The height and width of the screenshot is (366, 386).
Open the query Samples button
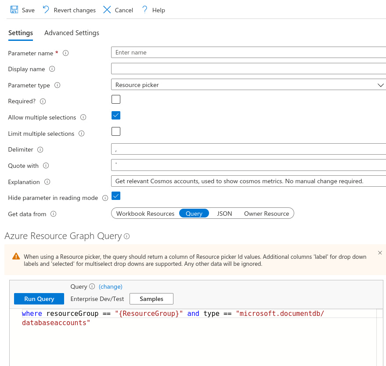[x=151, y=299]
